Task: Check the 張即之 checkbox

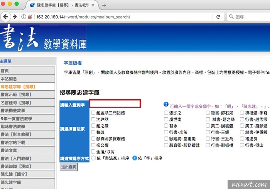Action: pyautogui.click(x=166, y=113)
